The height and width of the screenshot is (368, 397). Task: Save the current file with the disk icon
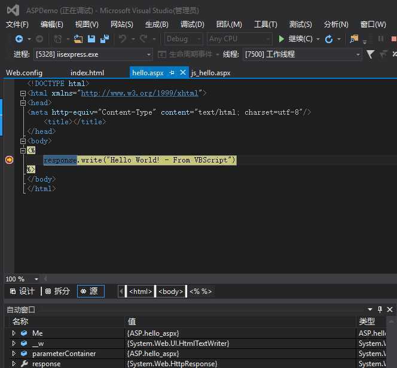[91, 39]
